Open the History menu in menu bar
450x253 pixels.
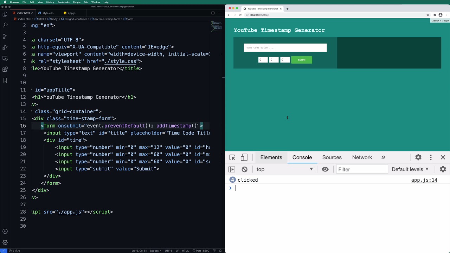(x=50, y=2)
